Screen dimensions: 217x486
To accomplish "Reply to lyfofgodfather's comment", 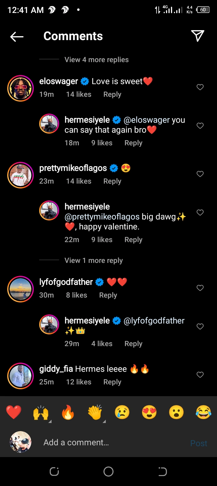I will (x=108, y=295).
